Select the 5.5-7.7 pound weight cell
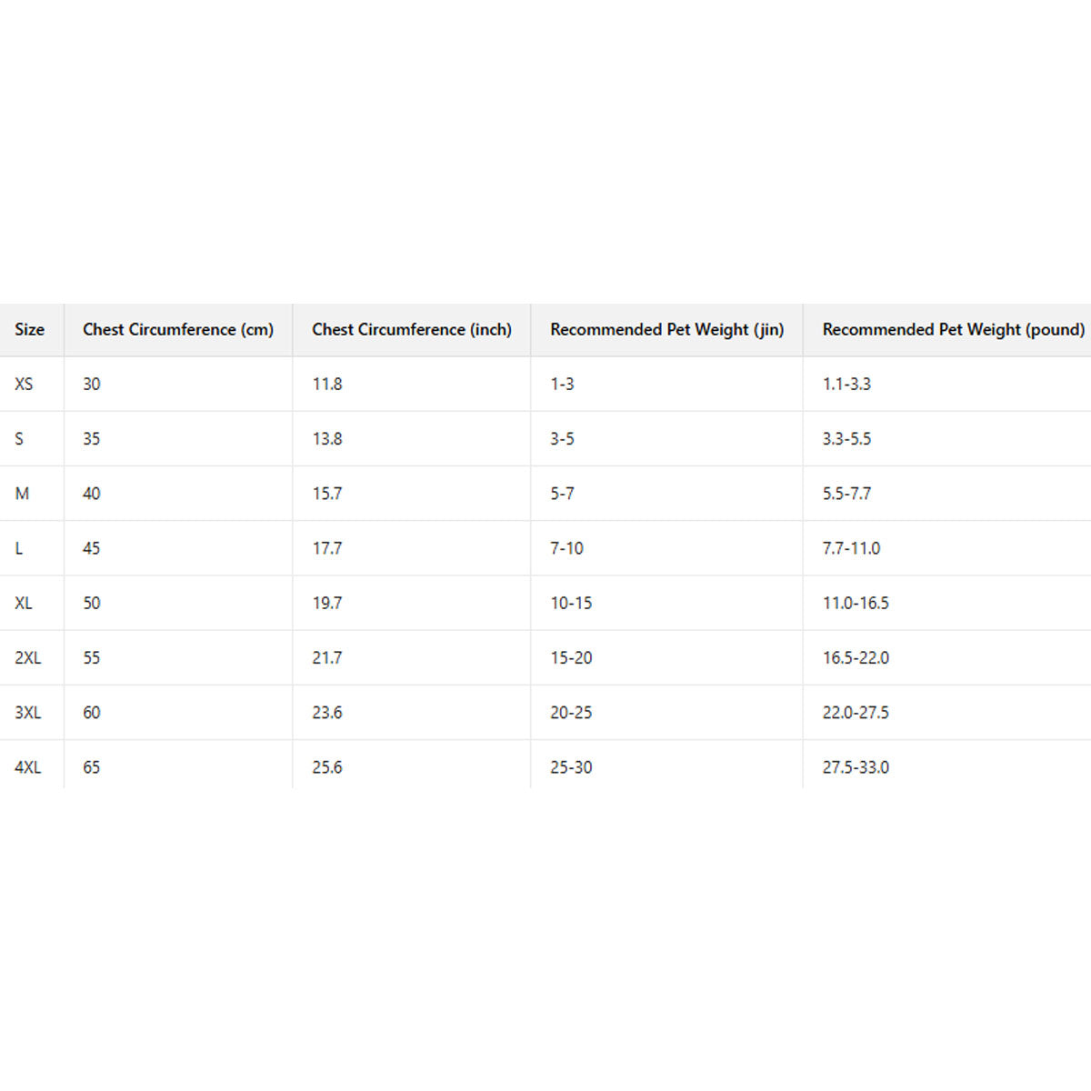 pos(846,494)
